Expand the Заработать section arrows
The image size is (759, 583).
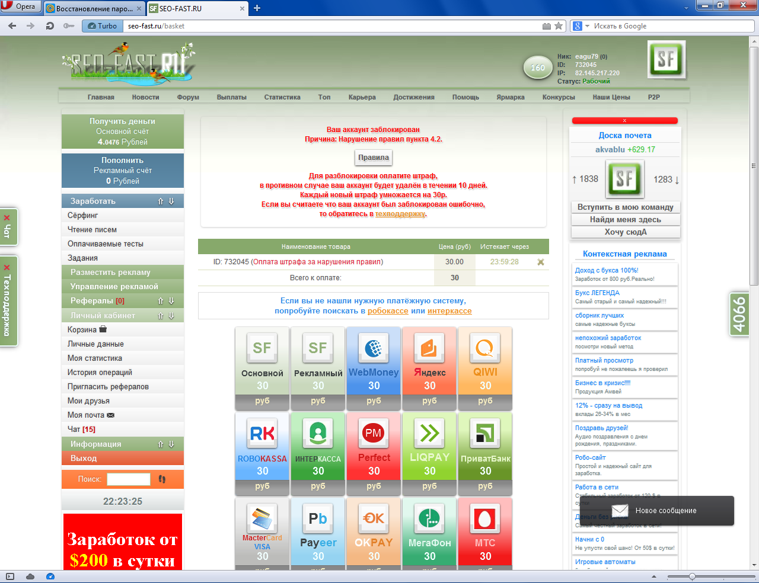tap(166, 201)
